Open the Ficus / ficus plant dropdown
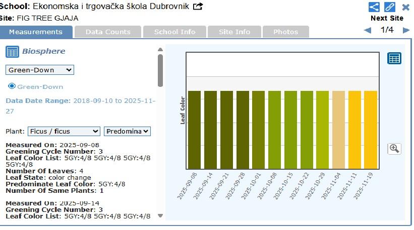 (64, 131)
